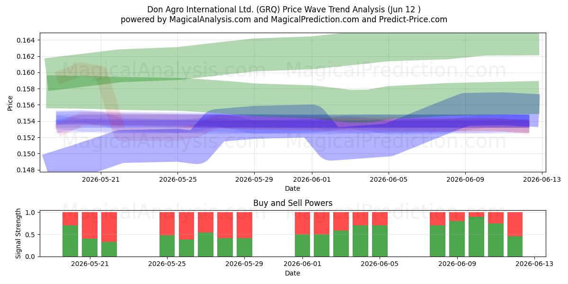Click 2026-06-01 on the price chart axis
Image resolution: width=568 pixels, height=284 pixels.
click(x=312, y=179)
